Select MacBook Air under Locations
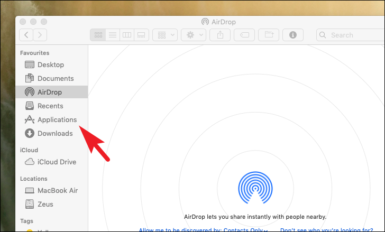 (52, 190)
